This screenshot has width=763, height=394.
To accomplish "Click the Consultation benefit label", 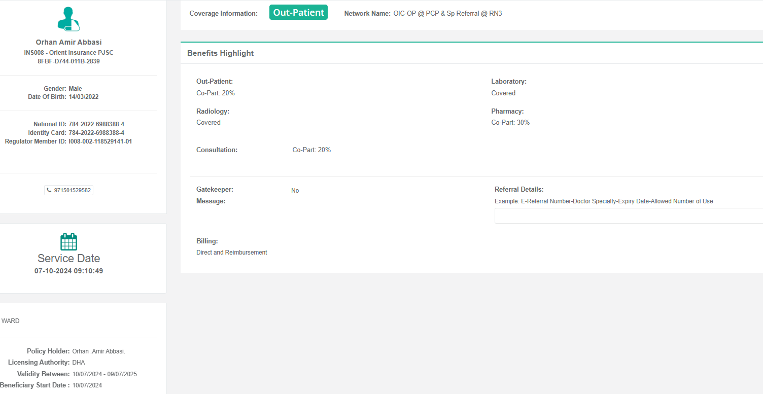I will pyautogui.click(x=217, y=150).
